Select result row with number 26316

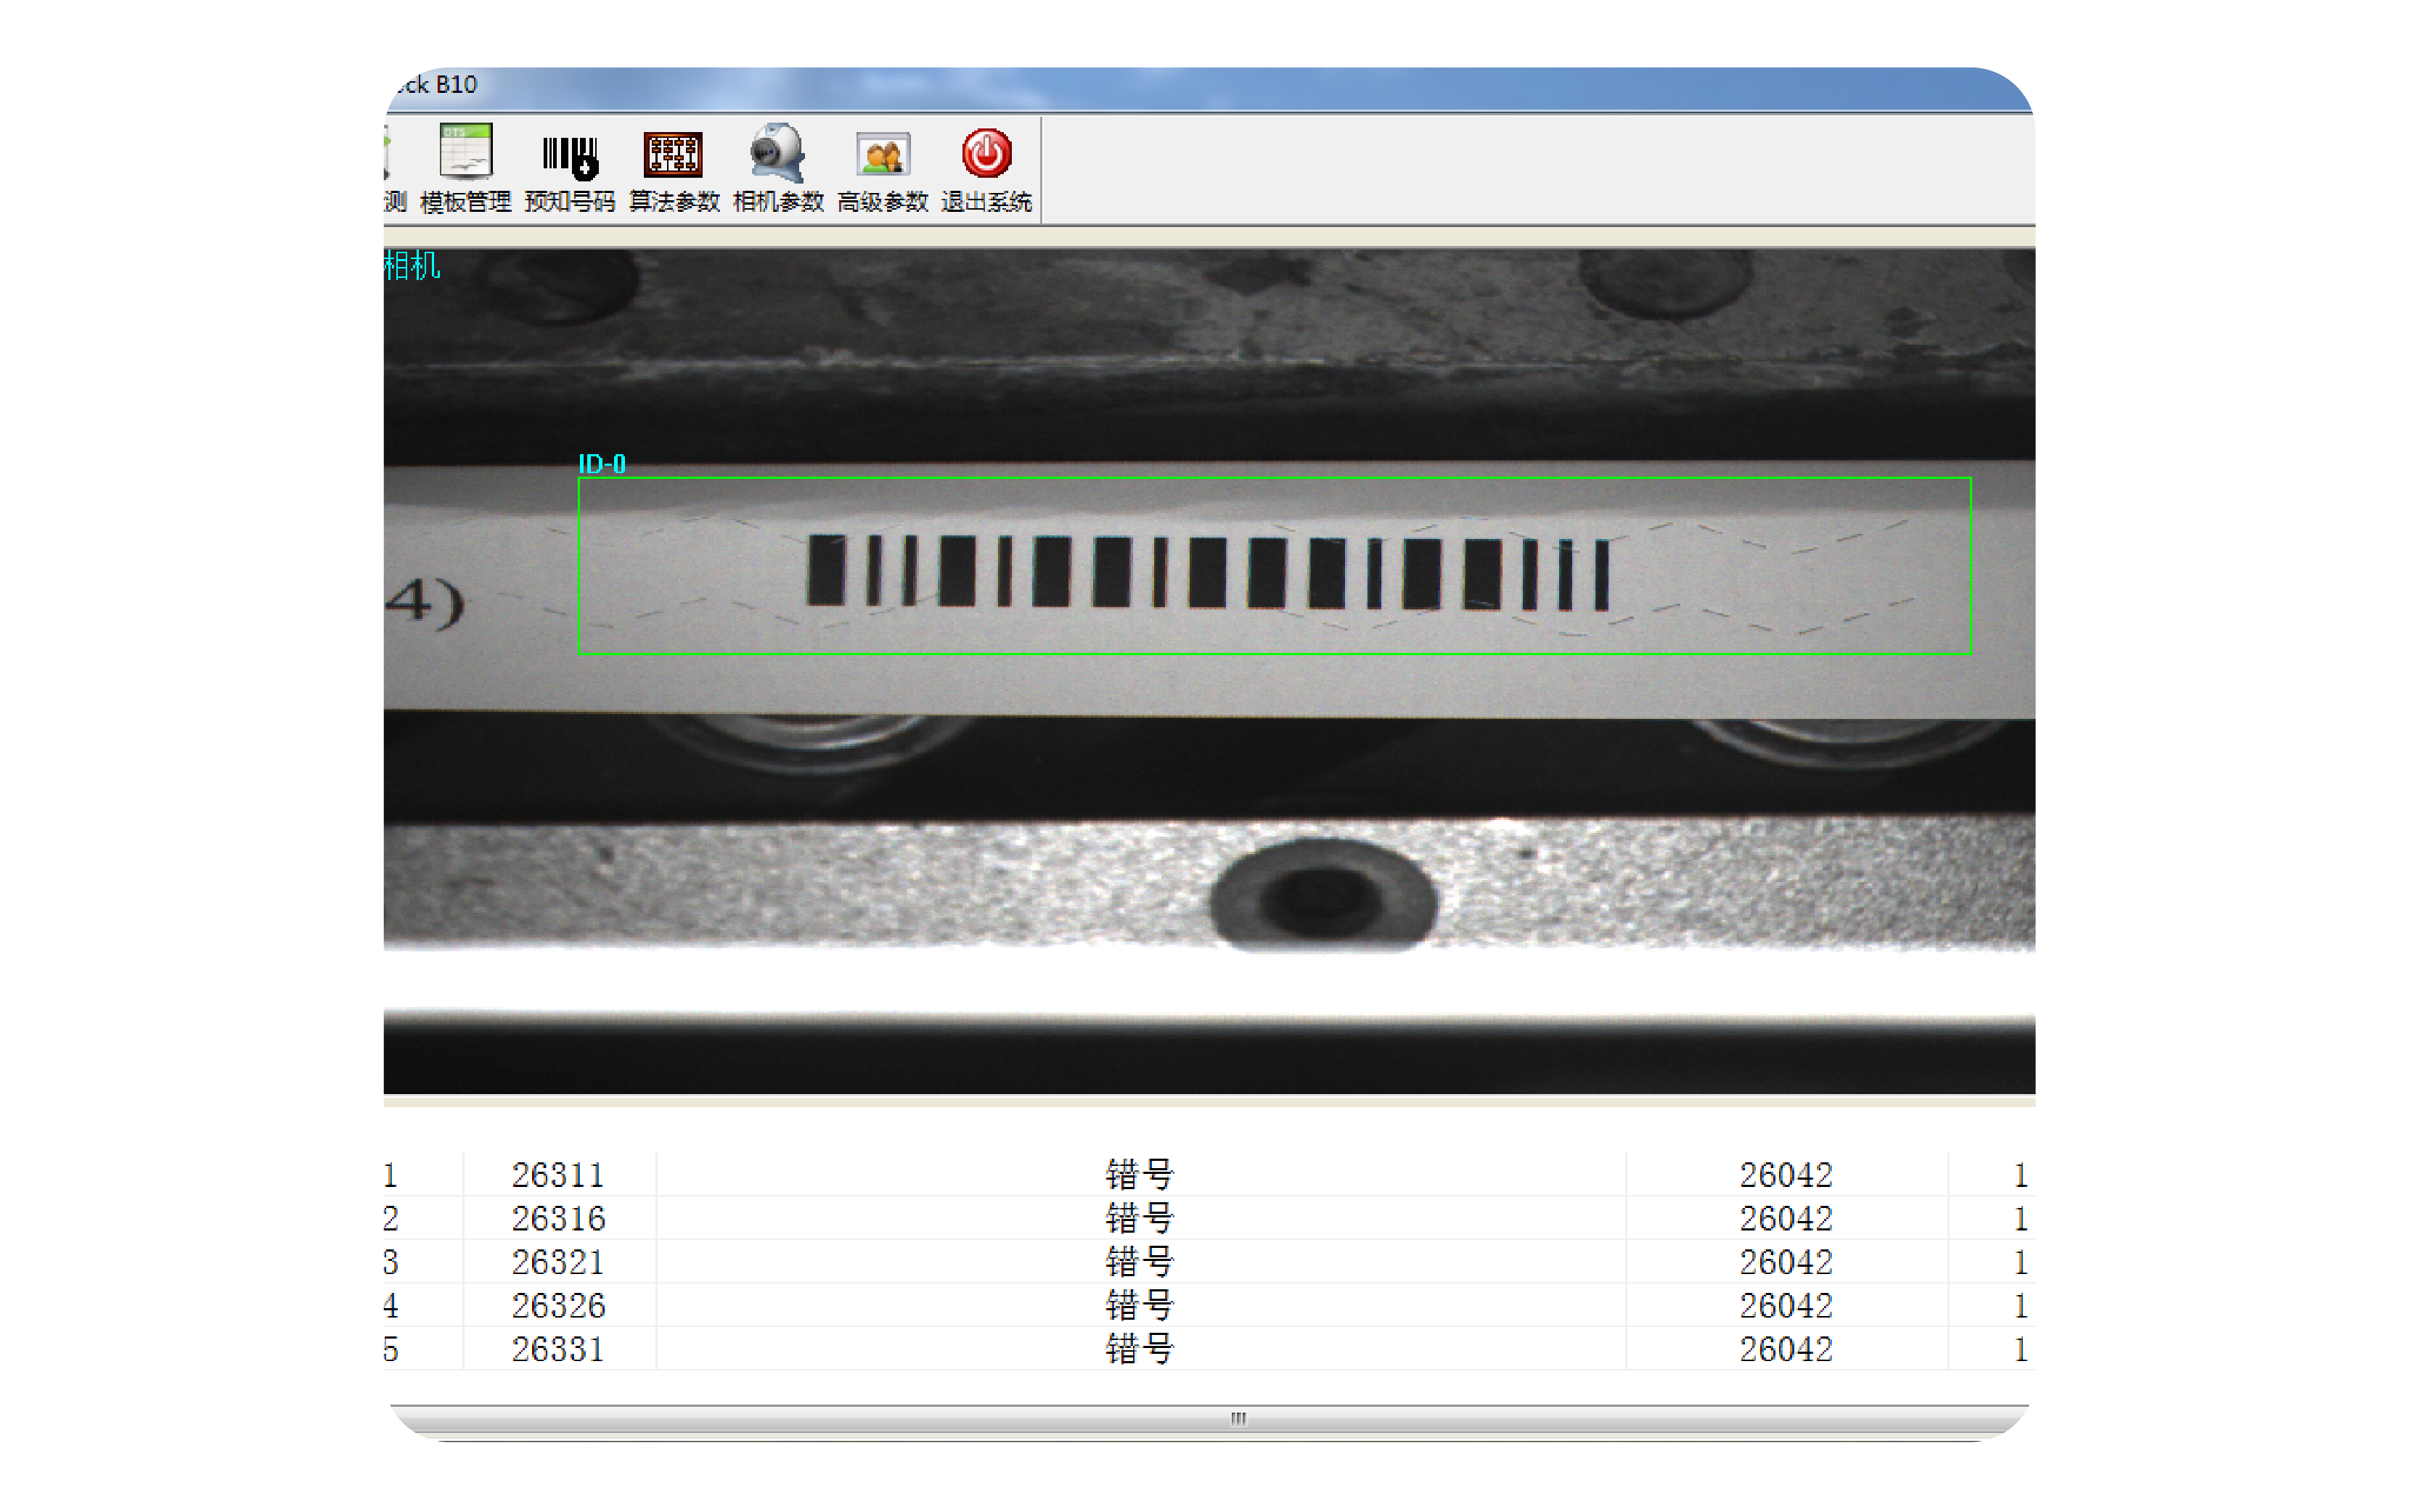pos(557,1219)
